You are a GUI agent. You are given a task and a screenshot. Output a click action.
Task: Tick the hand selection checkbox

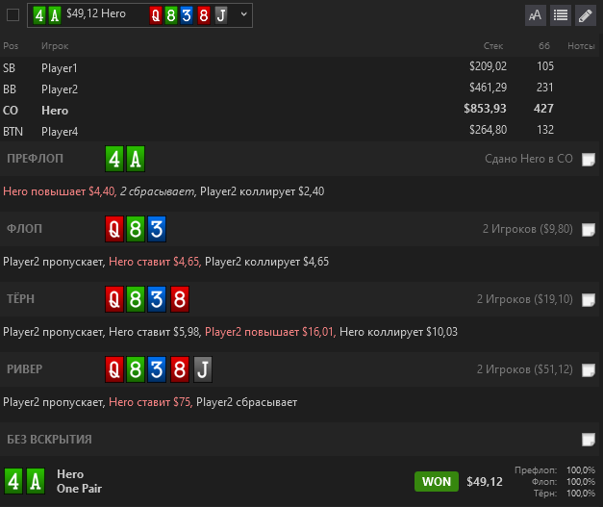click(x=13, y=15)
